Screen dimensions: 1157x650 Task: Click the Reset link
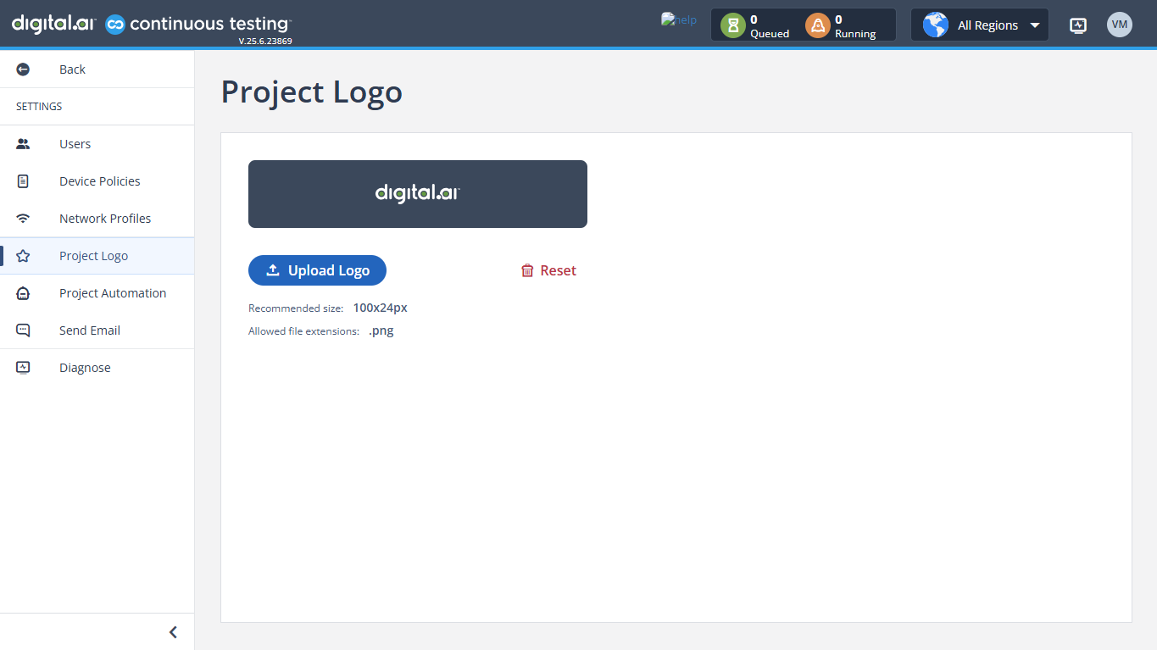pyautogui.click(x=548, y=270)
